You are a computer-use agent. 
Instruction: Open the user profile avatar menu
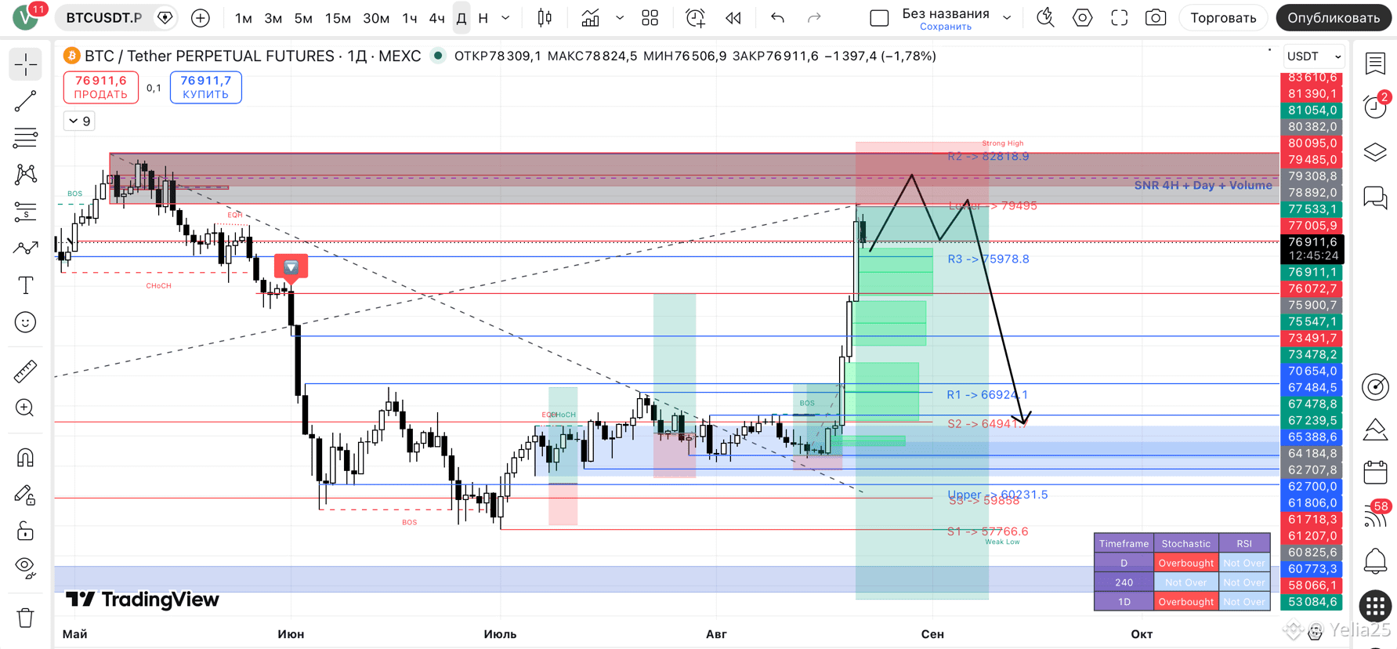[x=25, y=17]
